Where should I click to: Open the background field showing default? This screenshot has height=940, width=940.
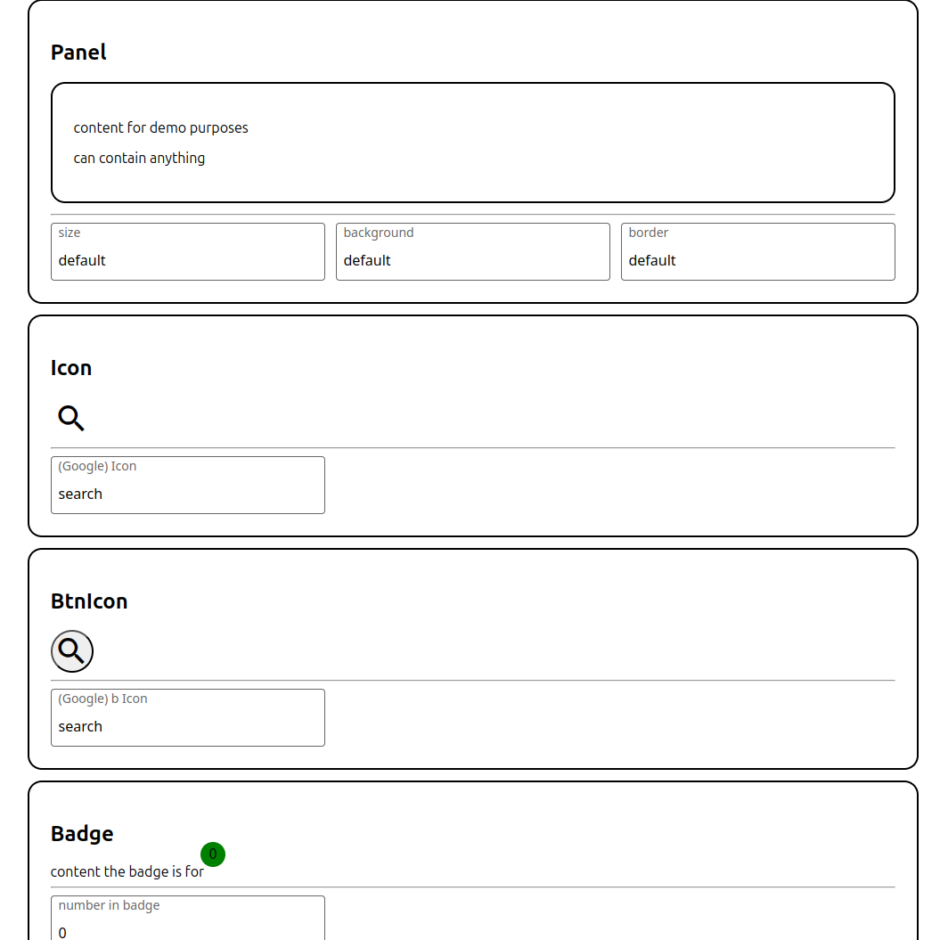point(472,260)
